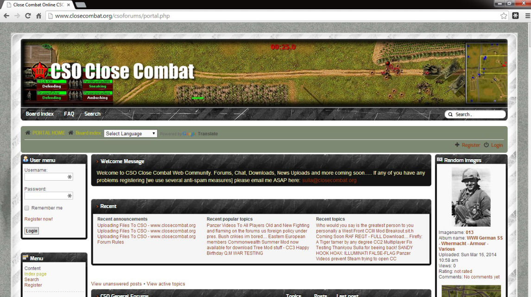Open the German soldier random image thumbnail
This screenshot has width=531, height=297.
pos(471,197)
